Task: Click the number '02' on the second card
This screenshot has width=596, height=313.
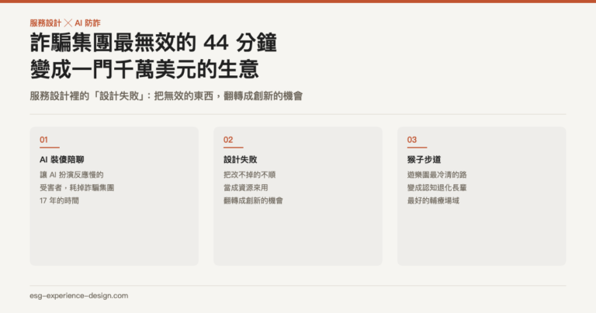Action: 228,140
